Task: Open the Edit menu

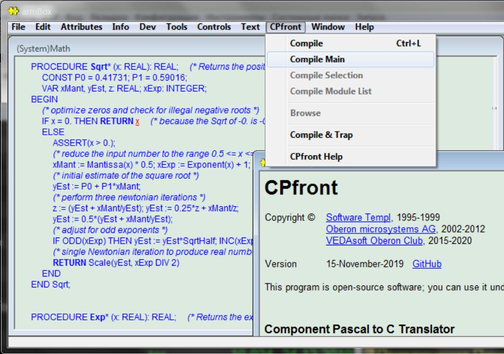Action: point(43,27)
